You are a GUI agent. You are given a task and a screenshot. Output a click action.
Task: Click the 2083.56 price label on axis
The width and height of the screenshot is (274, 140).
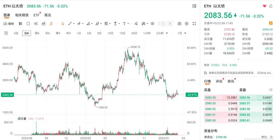point(7,95)
